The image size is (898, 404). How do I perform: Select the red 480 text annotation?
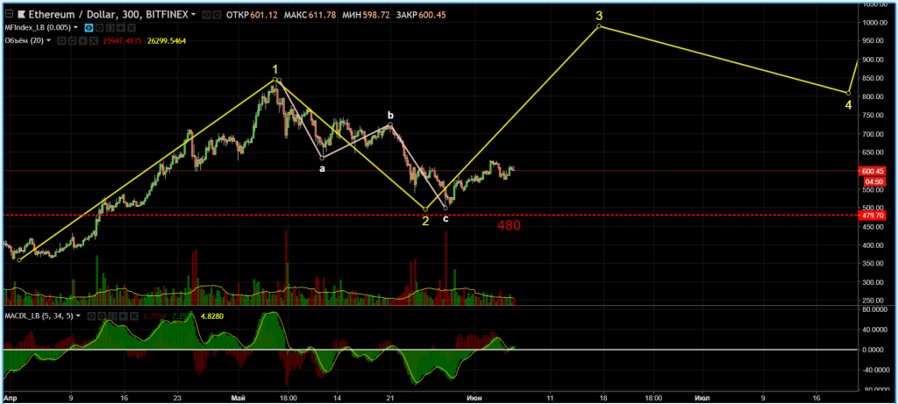509,225
